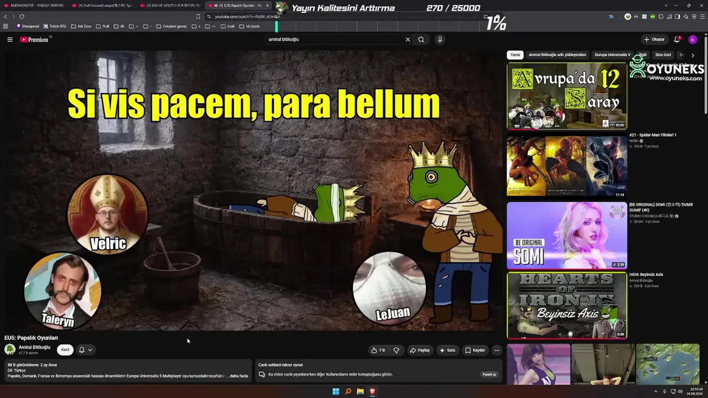Screen dimensions: 708x398
Task: Share video with Paylaş button
Action: click(x=419, y=350)
